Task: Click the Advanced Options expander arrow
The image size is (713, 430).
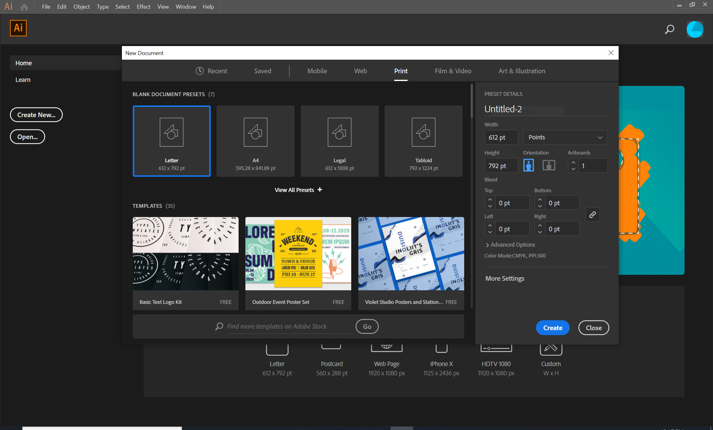Action: 487,245
